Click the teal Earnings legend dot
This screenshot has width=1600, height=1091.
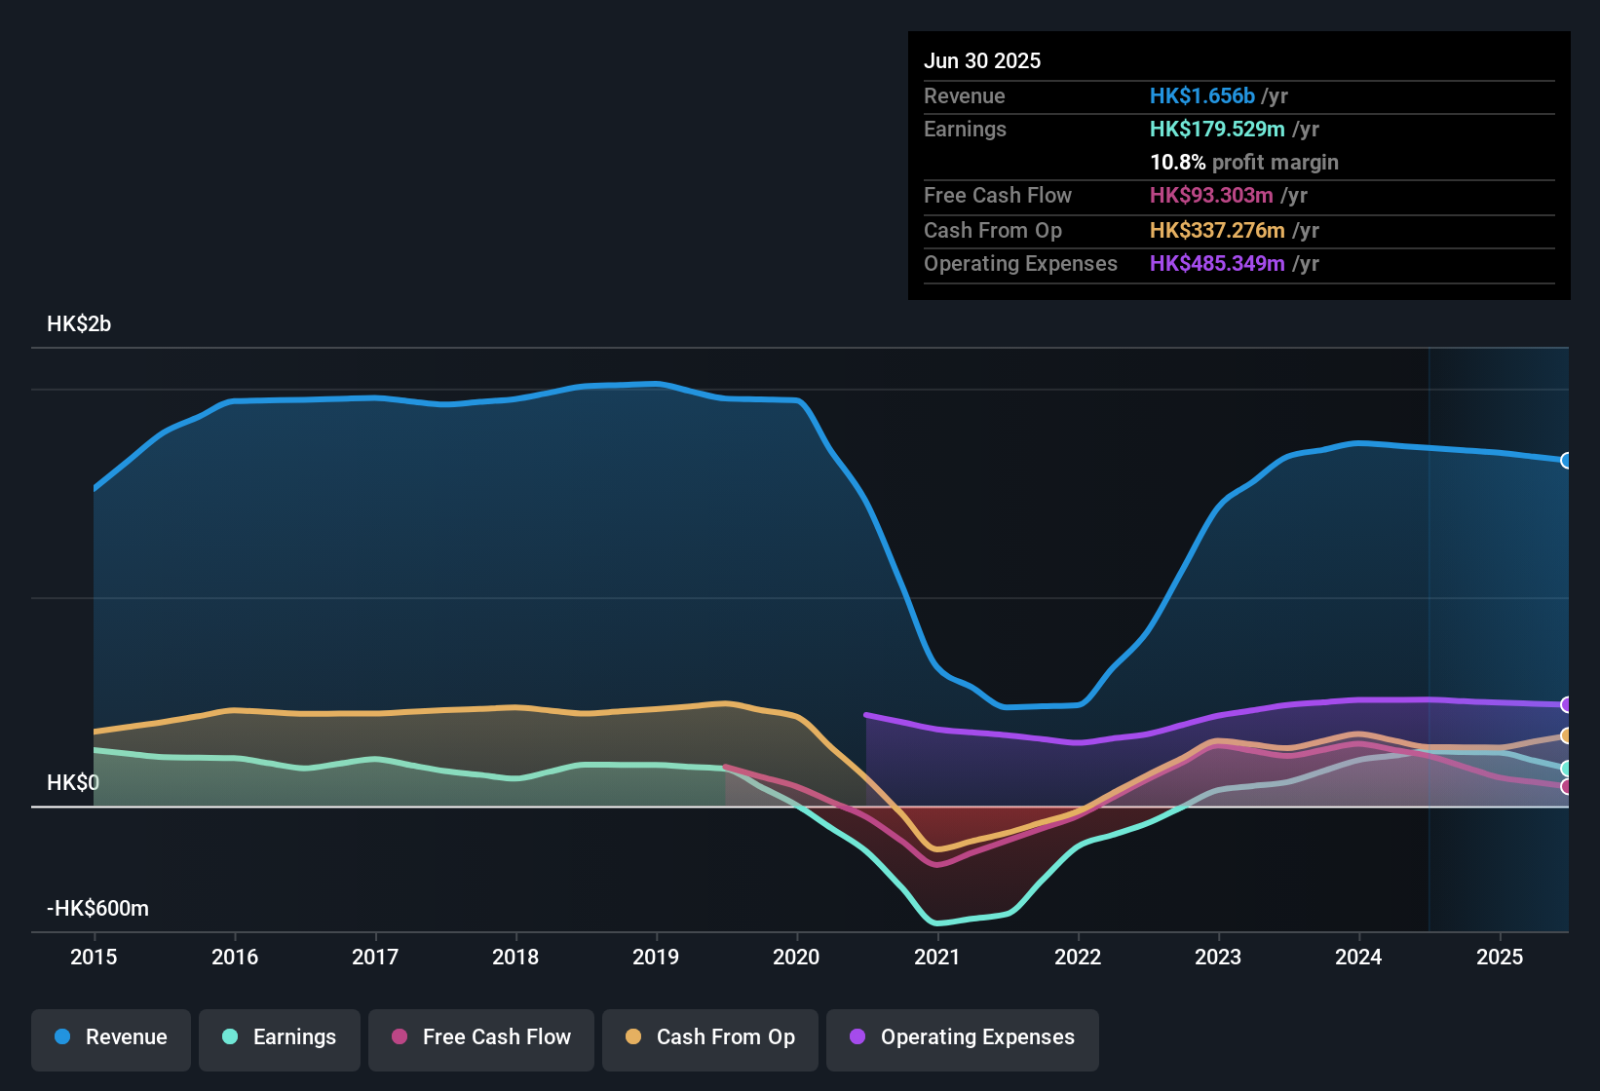[x=230, y=1036]
